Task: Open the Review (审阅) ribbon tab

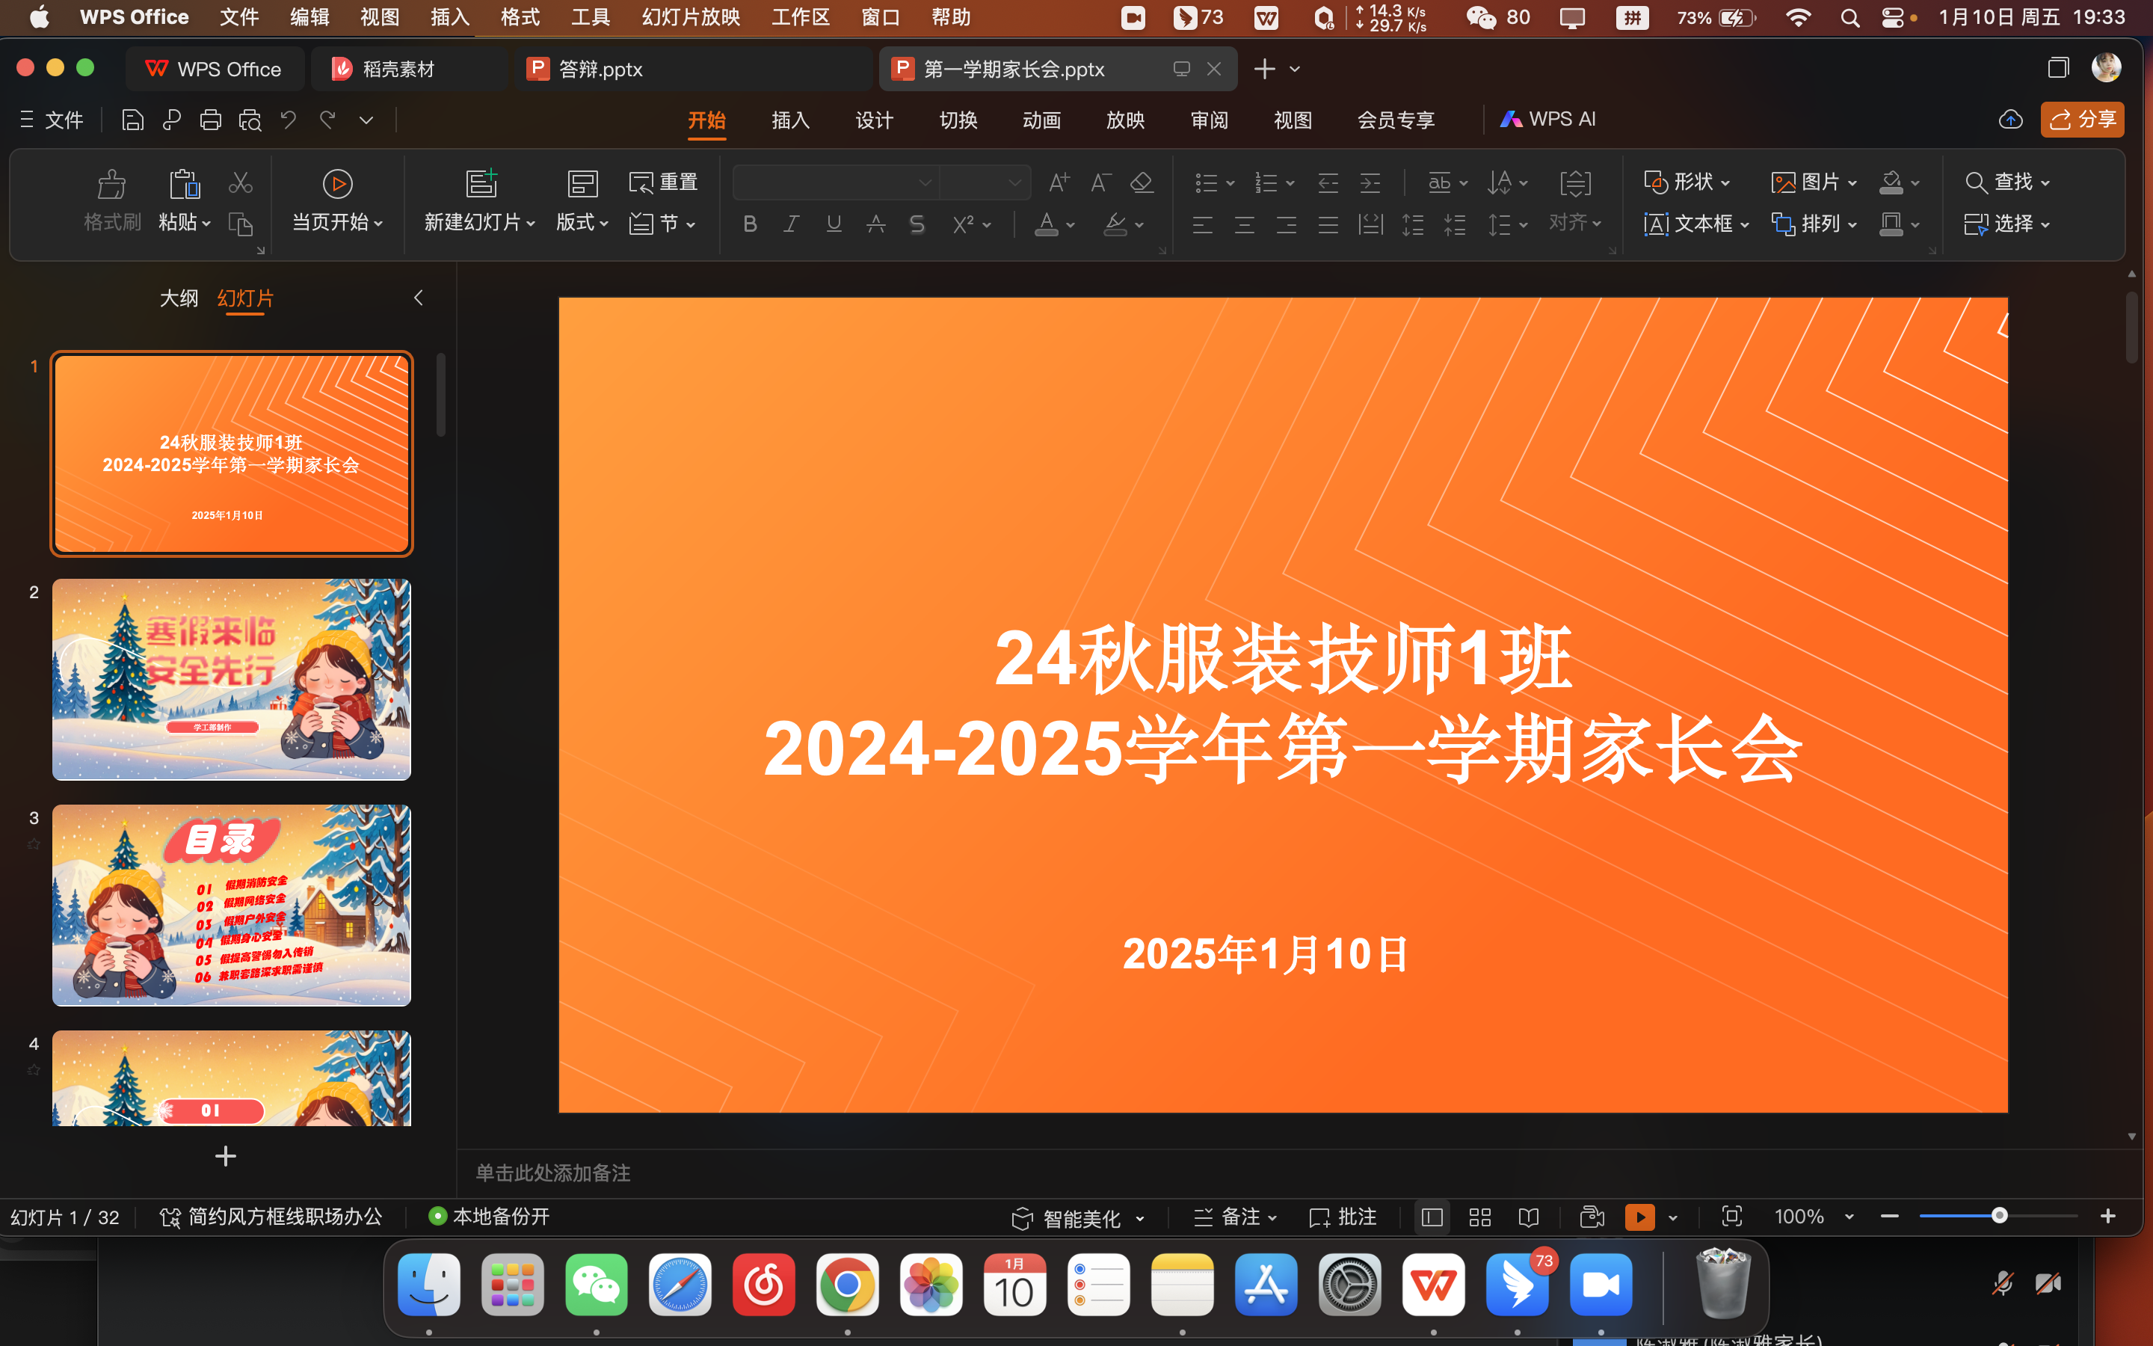Action: [1209, 120]
